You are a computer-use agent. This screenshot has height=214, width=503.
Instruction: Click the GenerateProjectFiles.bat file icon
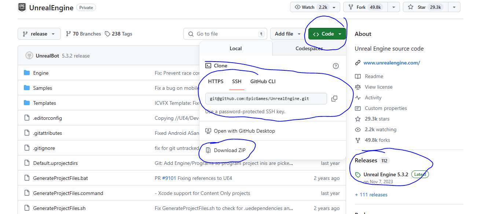click(x=26, y=178)
